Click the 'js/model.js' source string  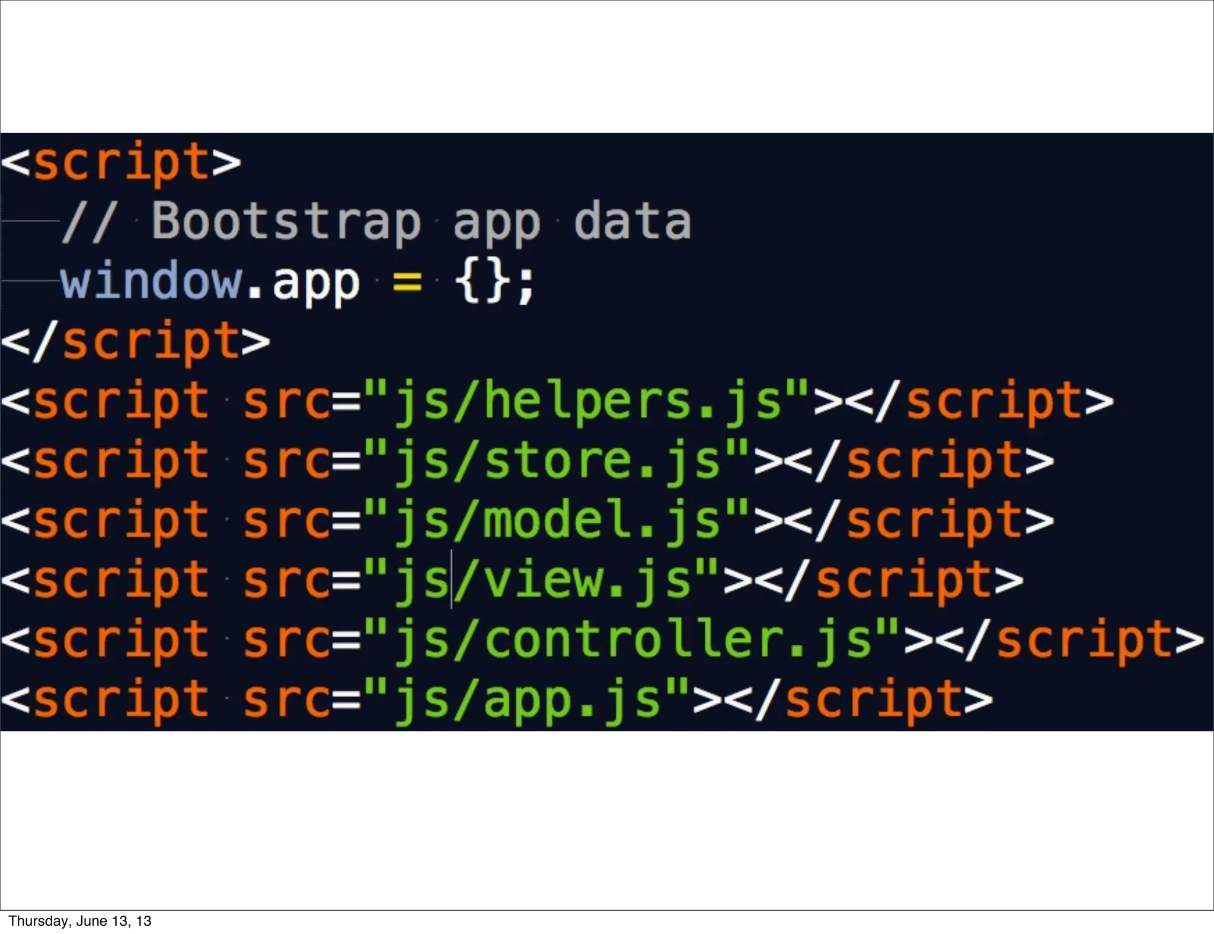557,520
